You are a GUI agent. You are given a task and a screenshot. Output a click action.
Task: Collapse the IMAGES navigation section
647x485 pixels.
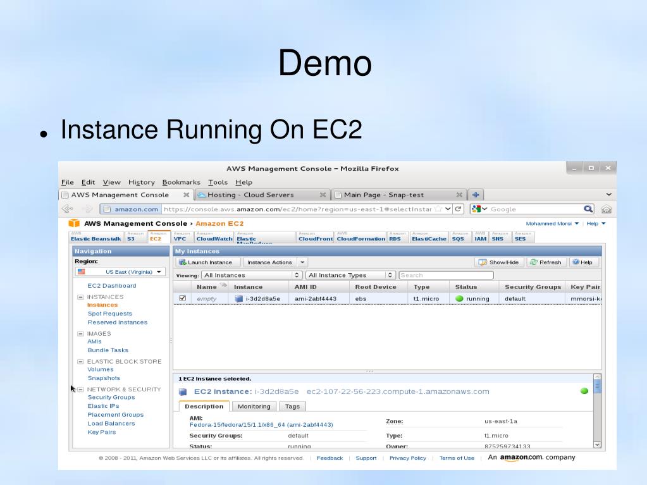[80, 334]
